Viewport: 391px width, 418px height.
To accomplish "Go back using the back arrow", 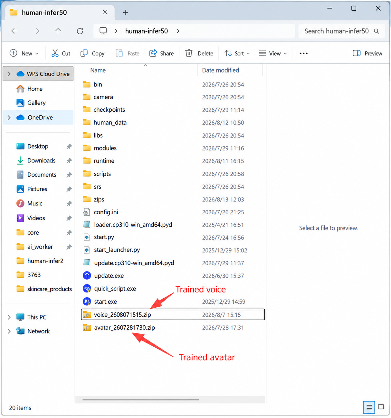I will click(x=14, y=31).
